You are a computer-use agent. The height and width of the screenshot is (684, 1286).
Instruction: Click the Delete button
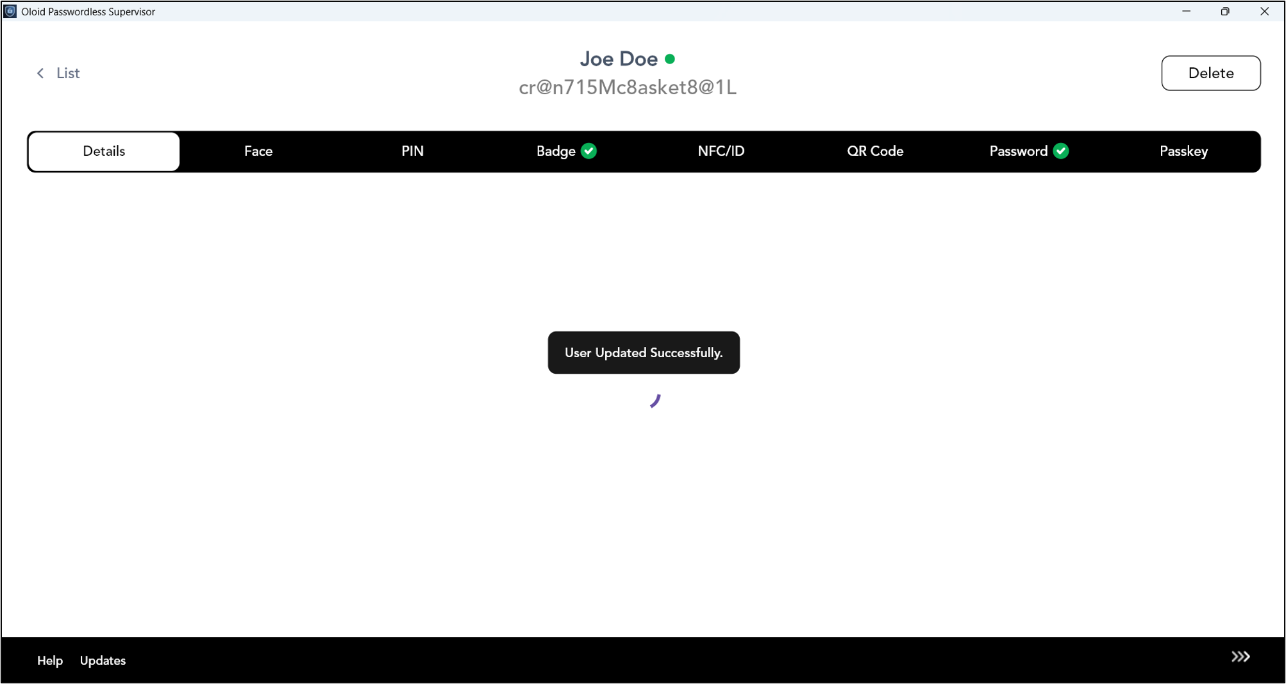tap(1210, 73)
